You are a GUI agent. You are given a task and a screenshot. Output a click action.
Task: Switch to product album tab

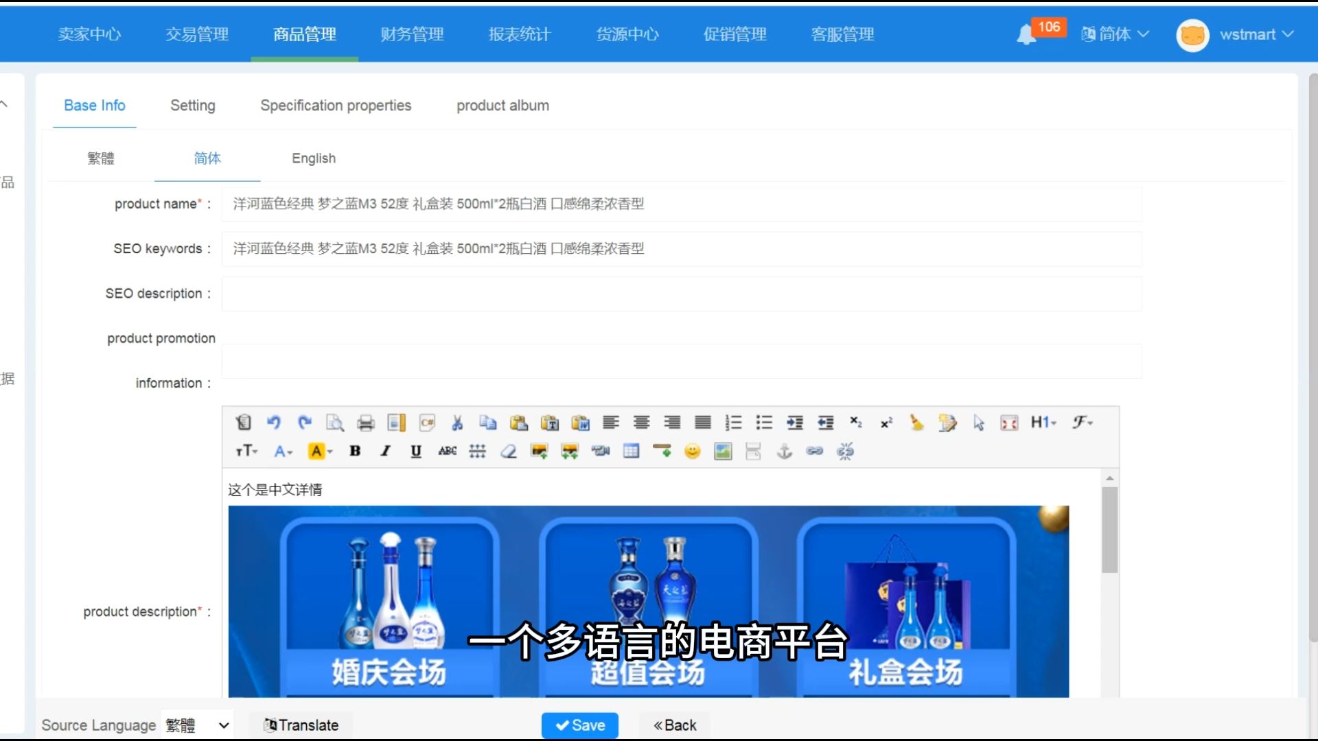pyautogui.click(x=503, y=106)
